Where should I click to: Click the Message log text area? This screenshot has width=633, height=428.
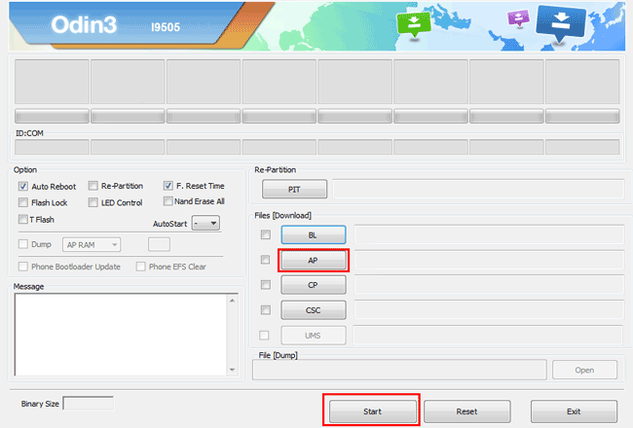coord(121,335)
